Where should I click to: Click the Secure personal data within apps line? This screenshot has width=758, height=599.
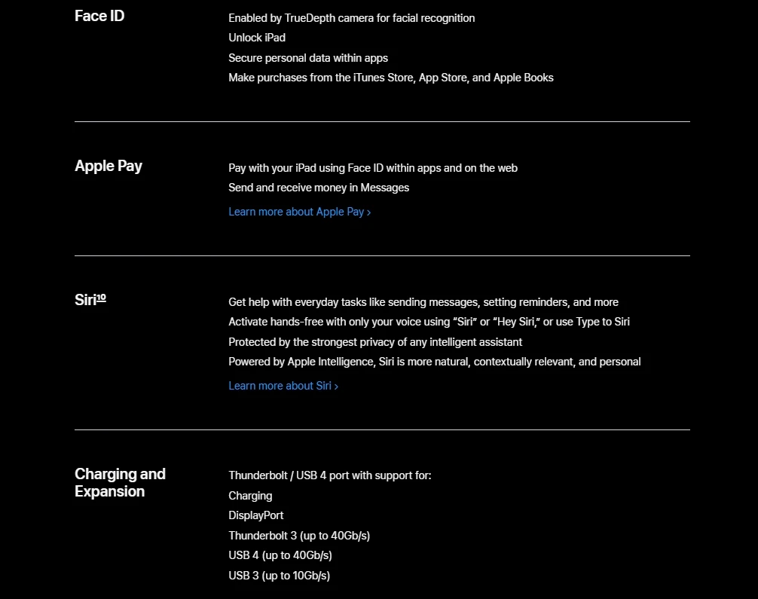[x=308, y=58]
